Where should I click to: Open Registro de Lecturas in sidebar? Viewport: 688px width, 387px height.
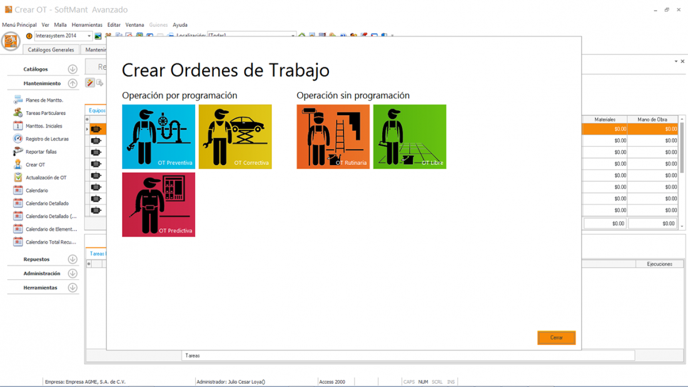[47, 139]
